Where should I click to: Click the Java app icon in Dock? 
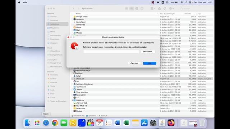pos(162,123)
